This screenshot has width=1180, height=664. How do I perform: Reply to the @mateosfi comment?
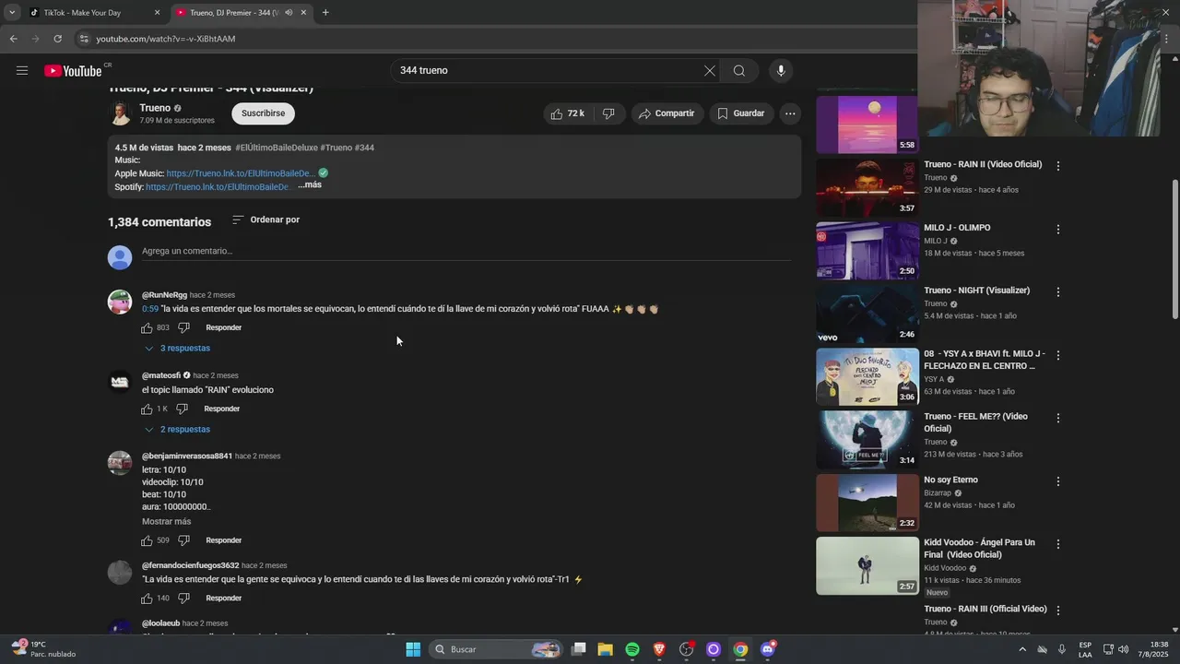click(222, 409)
